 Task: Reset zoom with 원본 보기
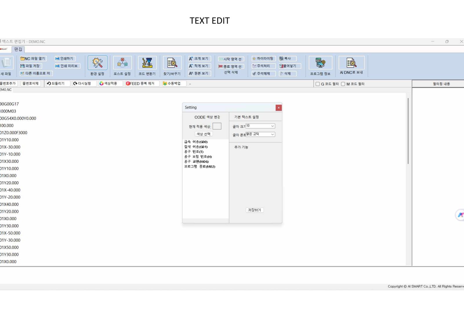(x=199, y=74)
